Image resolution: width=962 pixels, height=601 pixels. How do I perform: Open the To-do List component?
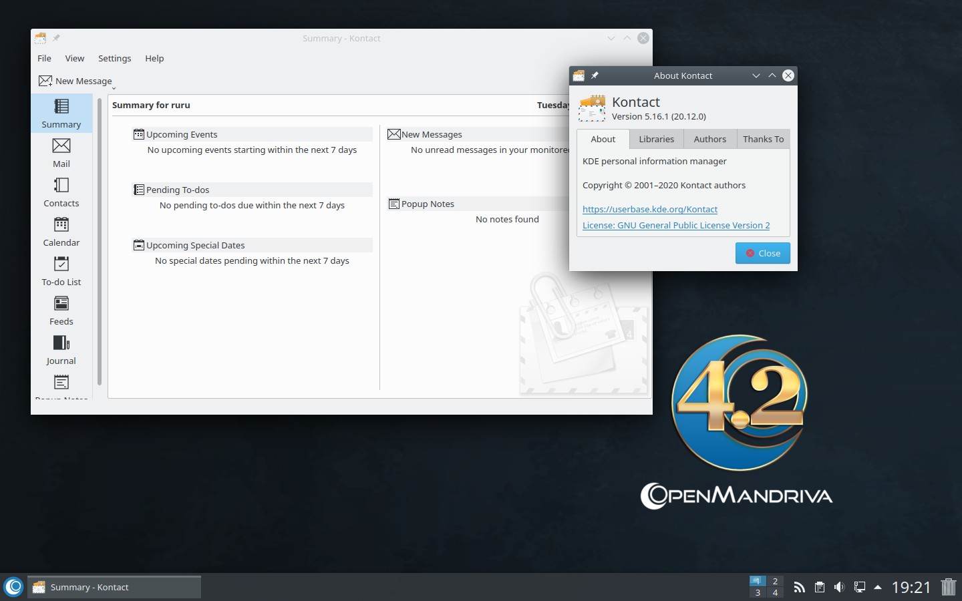point(61,271)
